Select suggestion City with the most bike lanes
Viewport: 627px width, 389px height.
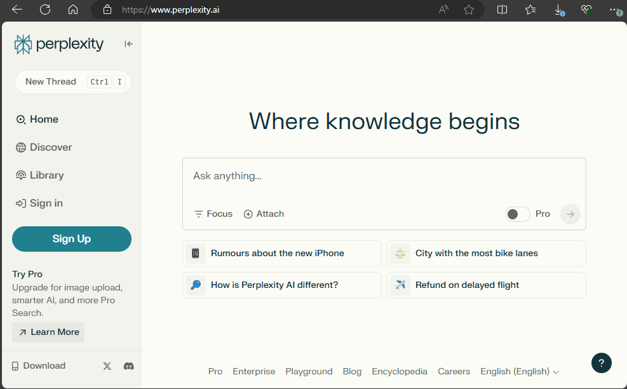(486, 254)
